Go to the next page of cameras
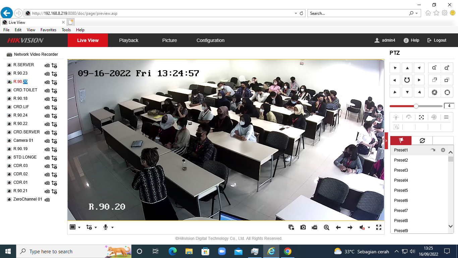This screenshot has height=258, width=458. (x=350, y=227)
